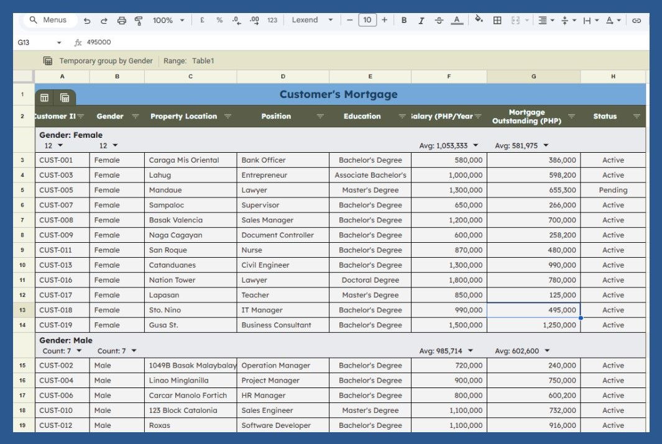Open the Customer ID column filter
The image size is (662, 444).
point(81,116)
